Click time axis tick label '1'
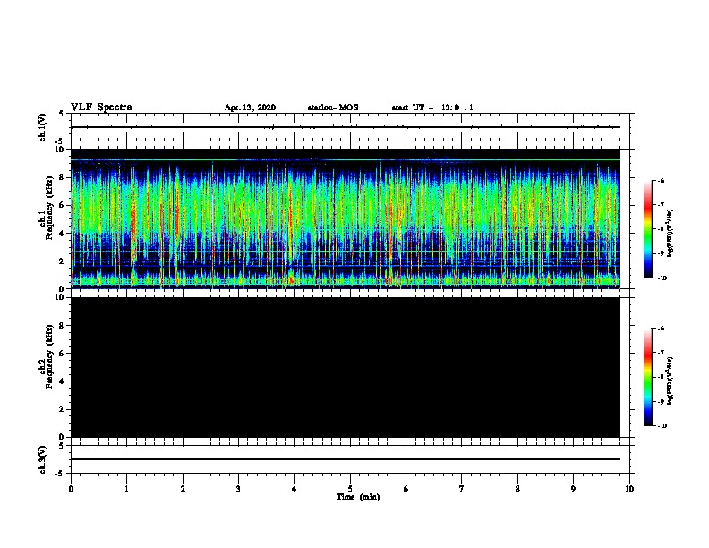This screenshot has height=548, width=709. click(x=126, y=489)
